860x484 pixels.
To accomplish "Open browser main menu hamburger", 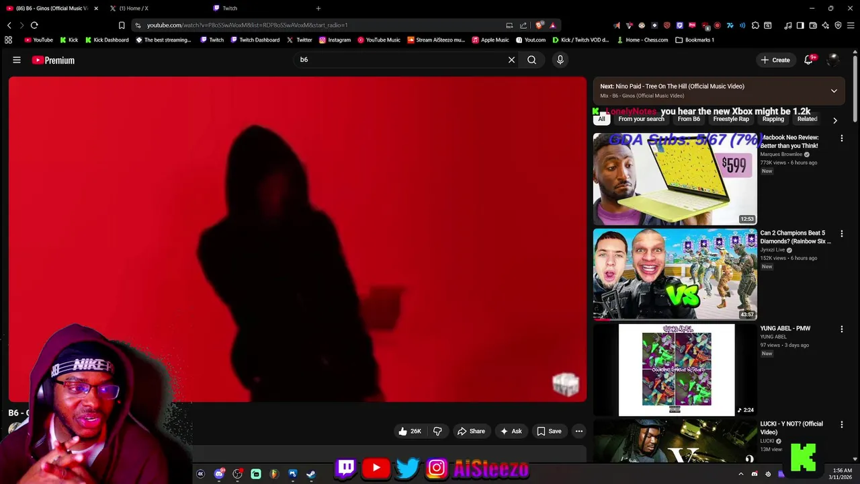I will pyautogui.click(x=851, y=25).
